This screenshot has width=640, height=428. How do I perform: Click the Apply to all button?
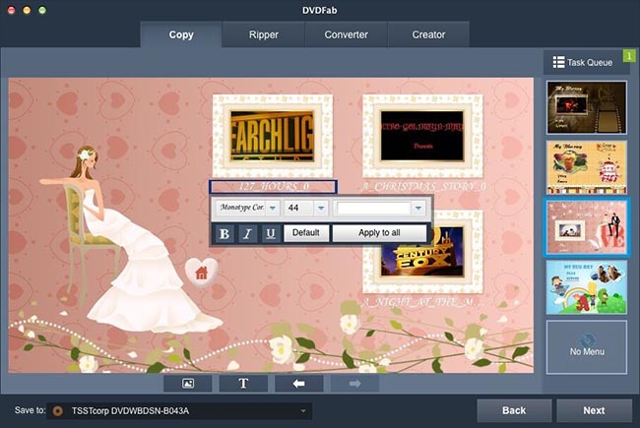click(379, 233)
